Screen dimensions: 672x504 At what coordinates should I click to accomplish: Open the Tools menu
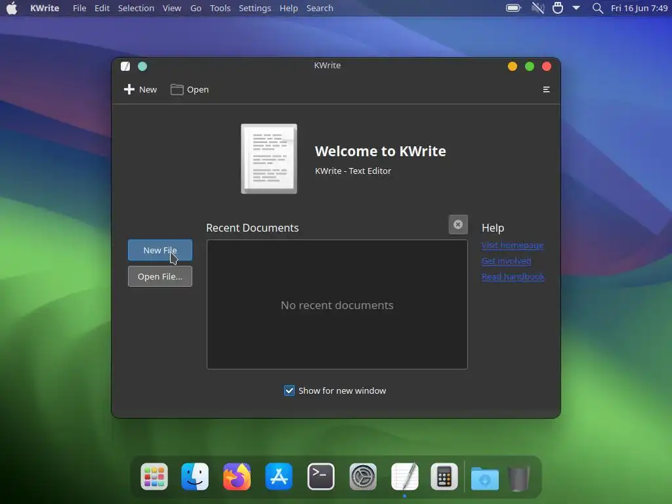tap(220, 8)
